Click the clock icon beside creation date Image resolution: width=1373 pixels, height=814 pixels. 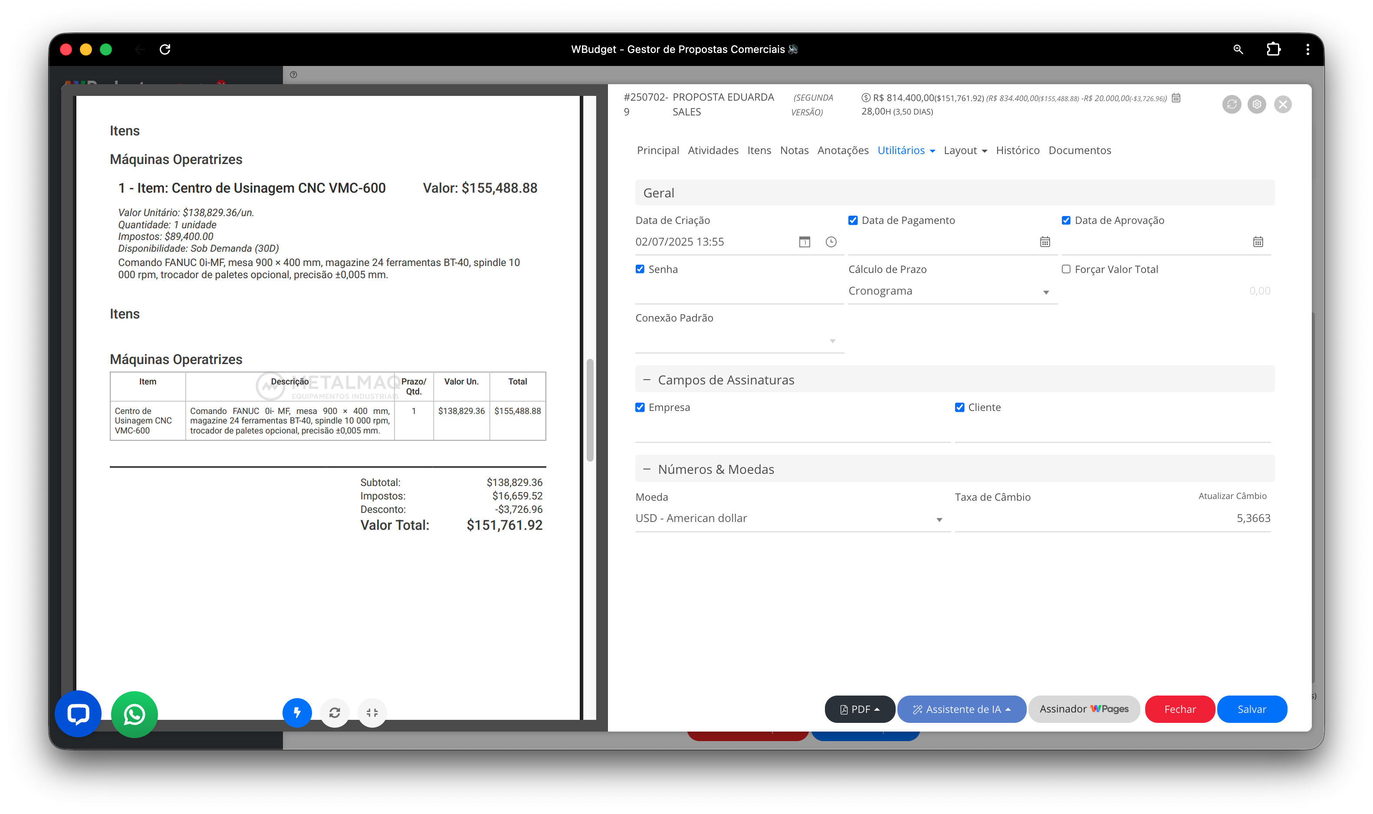pyautogui.click(x=831, y=242)
